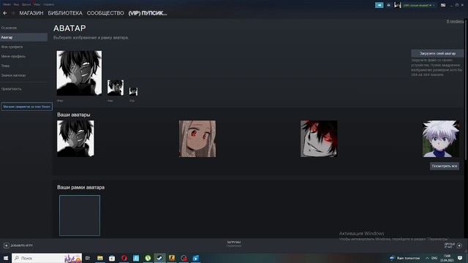Click the profile avatar in the title bar
This screenshot has height=263, width=468.
coord(397,5)
